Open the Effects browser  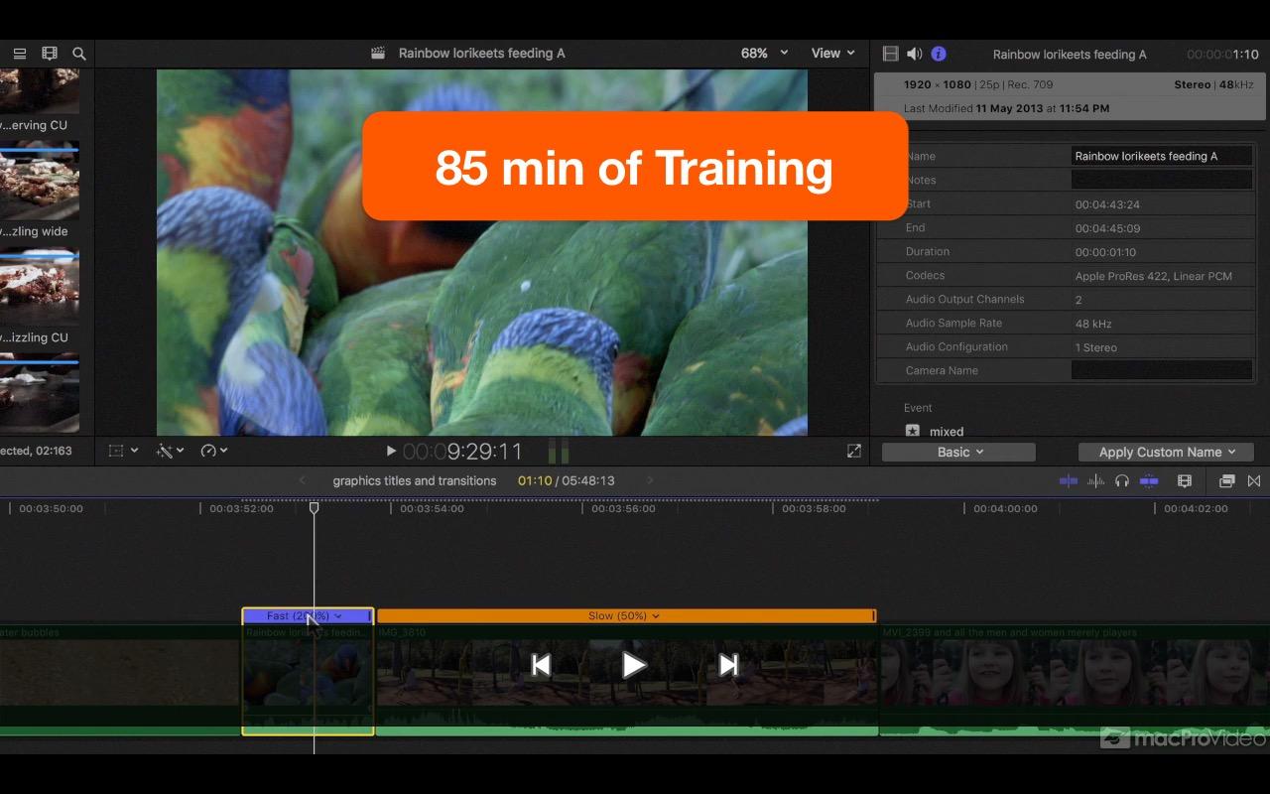[x=1226, y=480]
